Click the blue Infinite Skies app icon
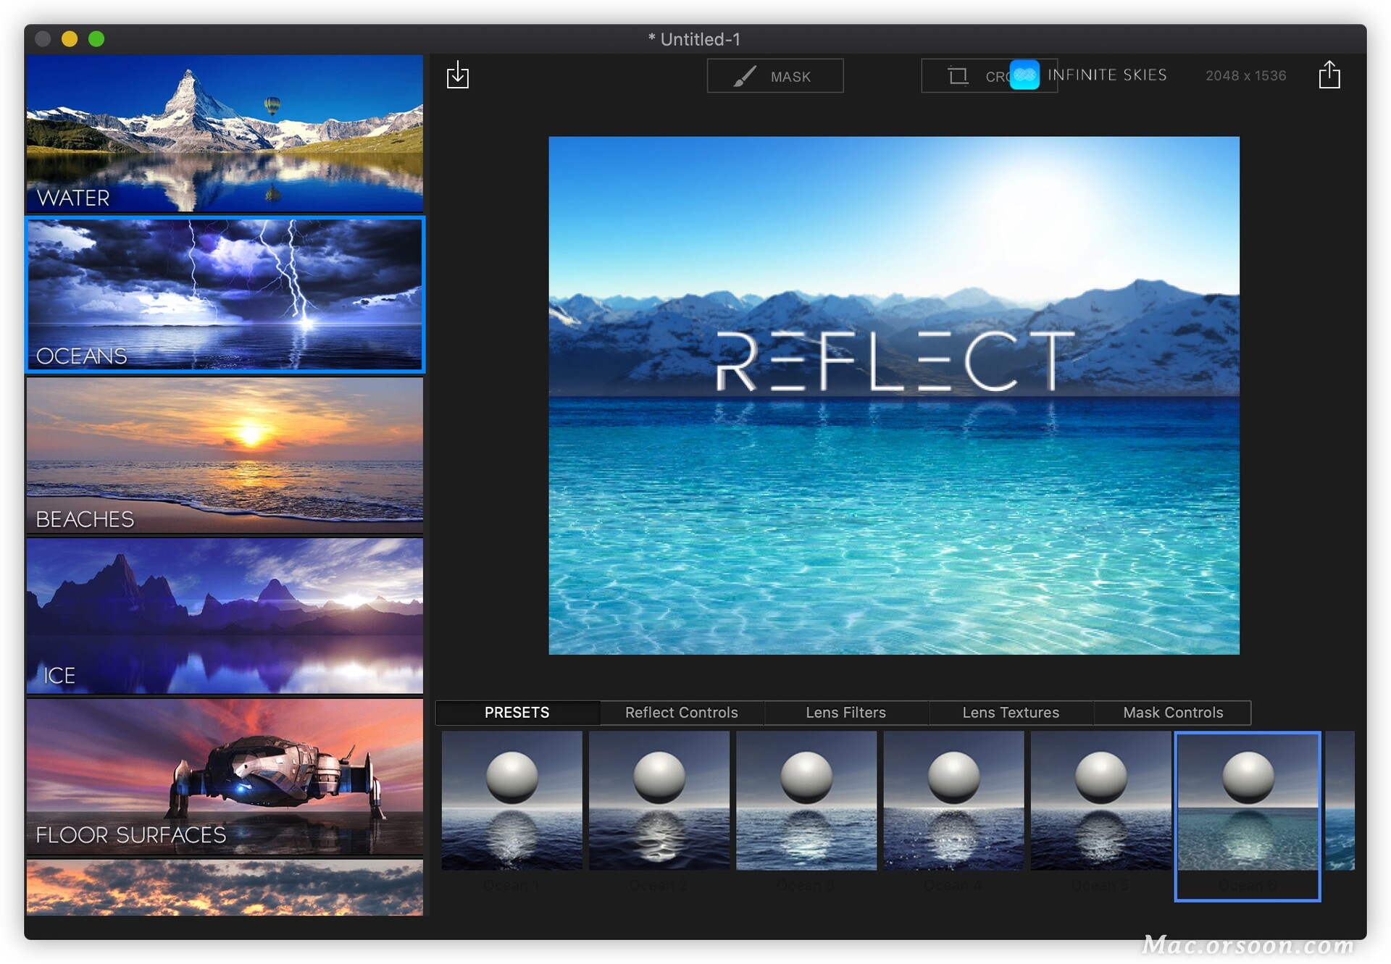Screen dimensions: 1391x964 (x=1024, y=75)
